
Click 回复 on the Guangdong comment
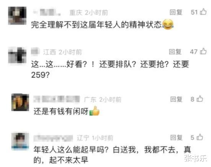(177, 99)
